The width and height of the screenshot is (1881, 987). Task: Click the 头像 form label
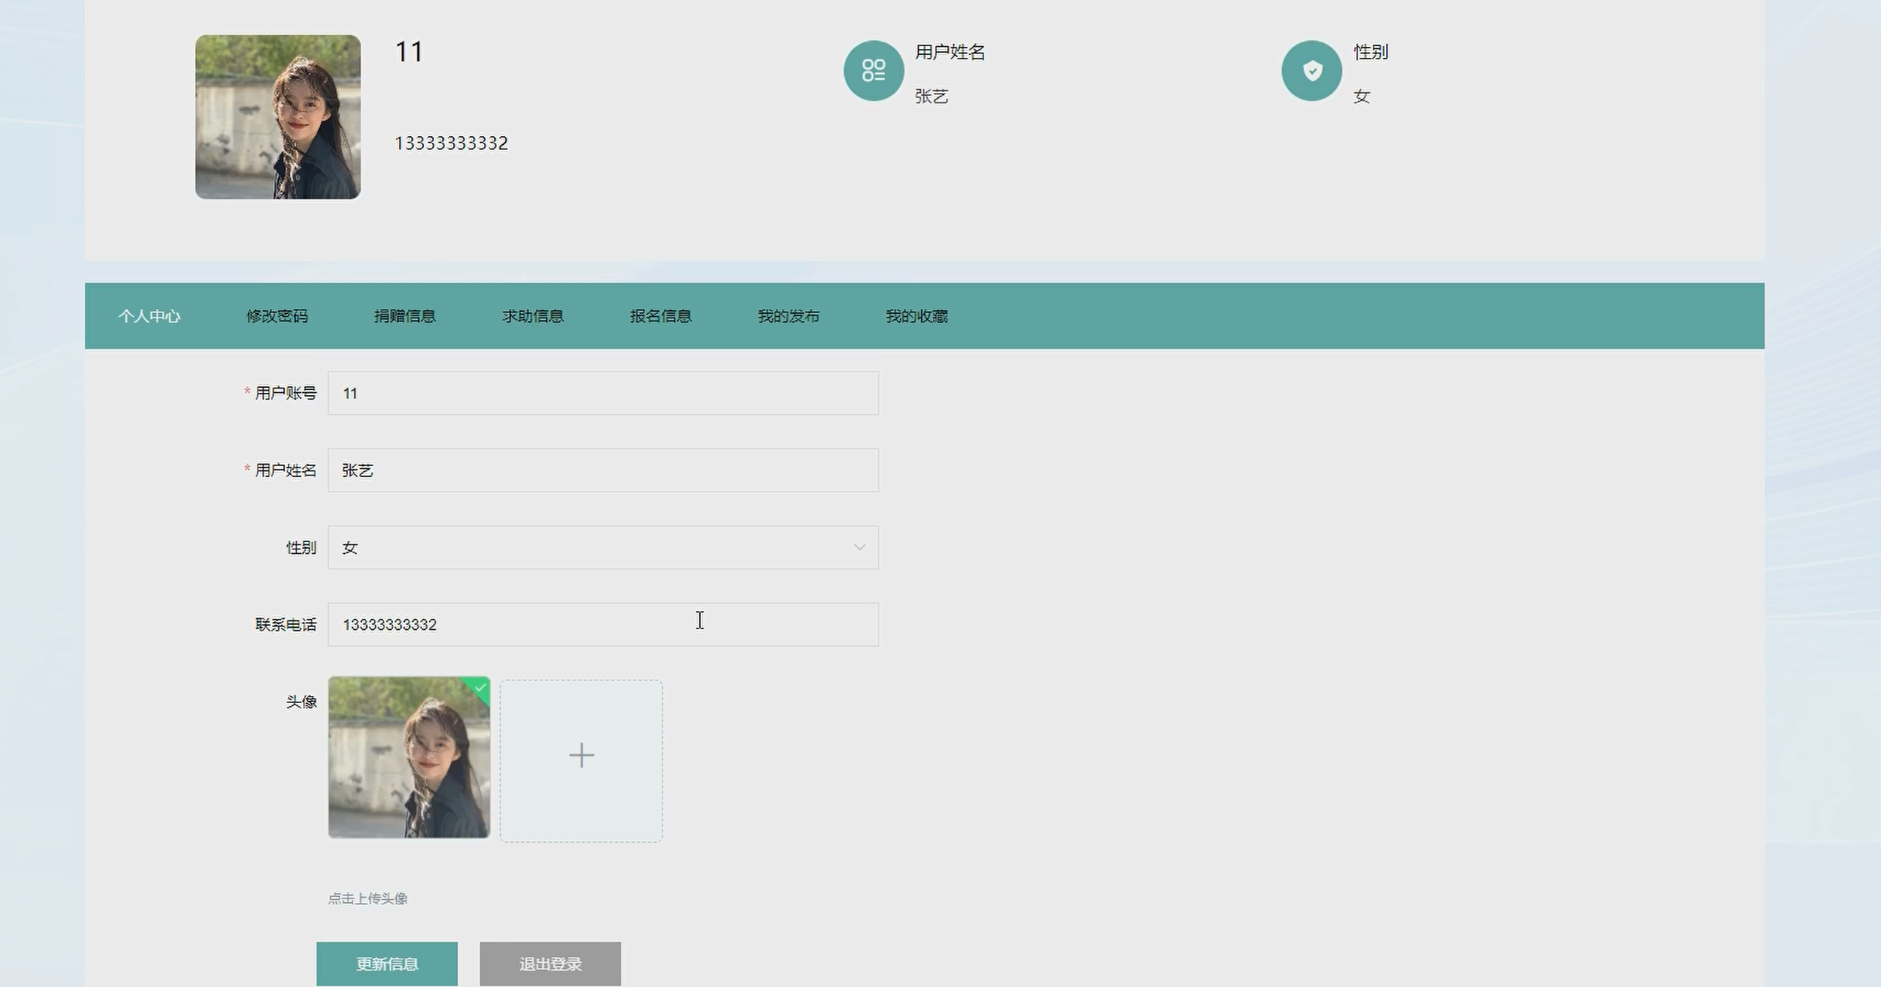click(301, 702)
